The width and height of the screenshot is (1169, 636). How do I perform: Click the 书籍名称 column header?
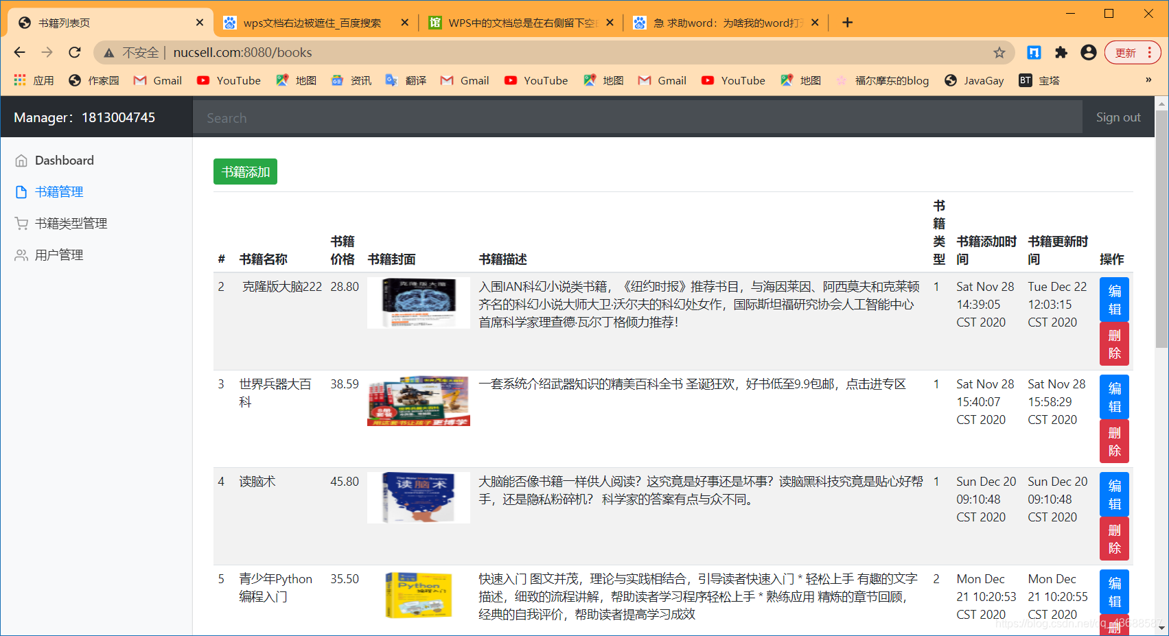[263, 259]
